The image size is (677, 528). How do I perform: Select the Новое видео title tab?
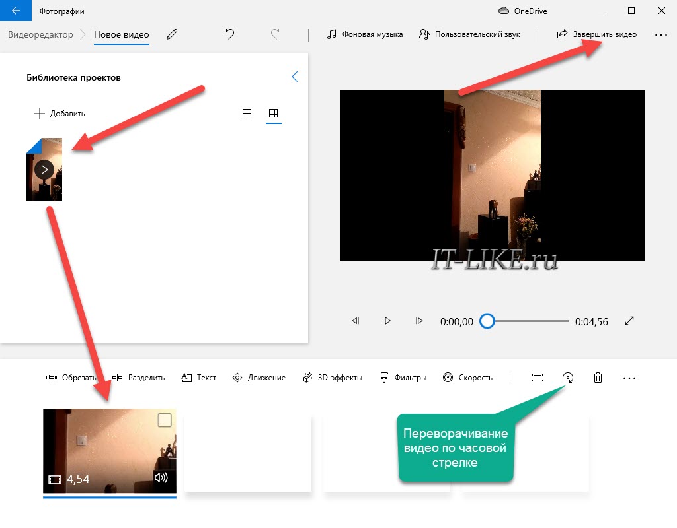(122, 34)
